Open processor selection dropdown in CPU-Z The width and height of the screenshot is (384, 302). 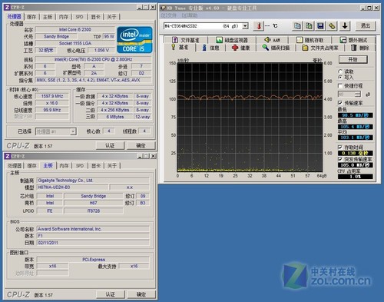click(73, 131)
